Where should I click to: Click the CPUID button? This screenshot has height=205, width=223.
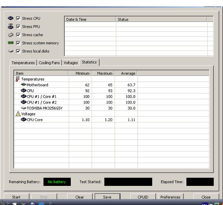coord(143,197)
